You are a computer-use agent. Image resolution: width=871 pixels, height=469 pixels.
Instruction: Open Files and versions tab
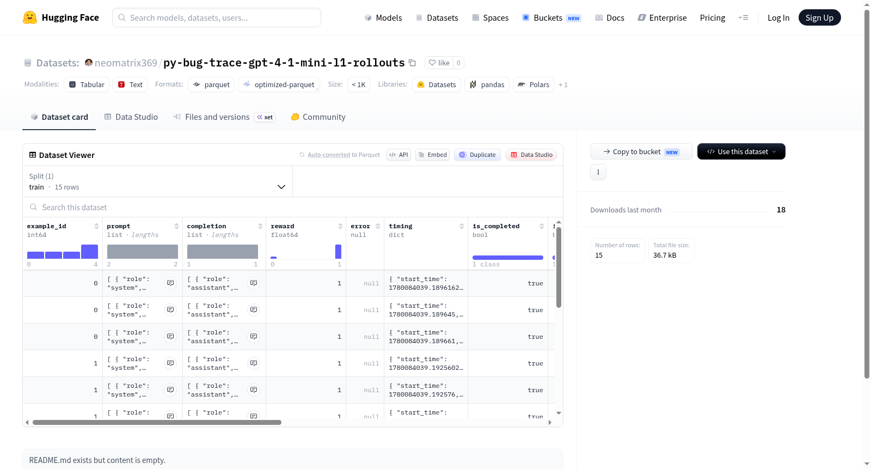point(224,117)
